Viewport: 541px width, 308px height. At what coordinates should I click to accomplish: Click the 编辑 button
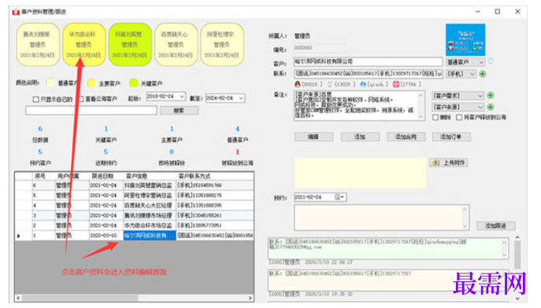(313, 137)
